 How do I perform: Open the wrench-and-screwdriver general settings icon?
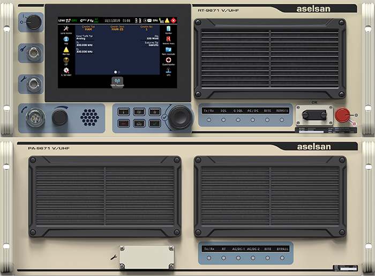pos(66,29)
